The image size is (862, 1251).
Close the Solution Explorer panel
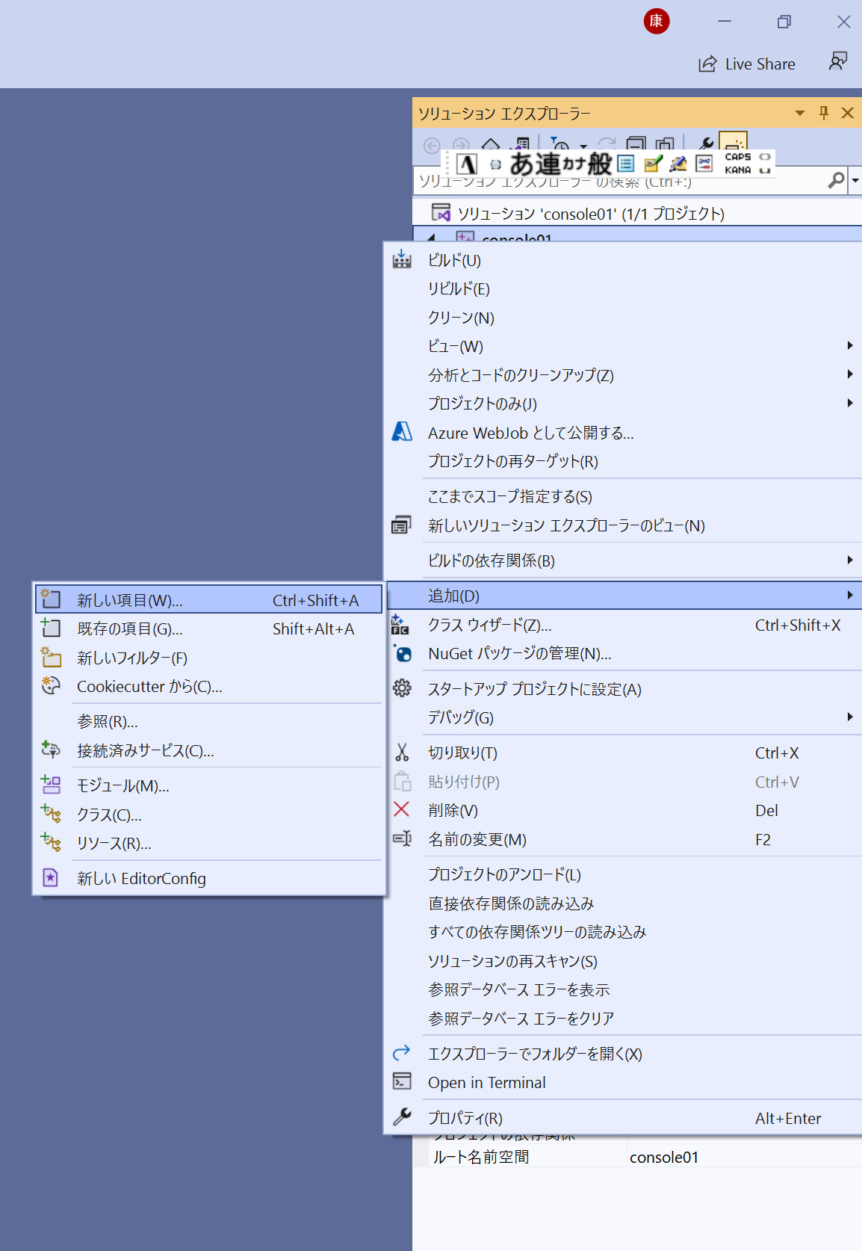click(x=847, y=113)
